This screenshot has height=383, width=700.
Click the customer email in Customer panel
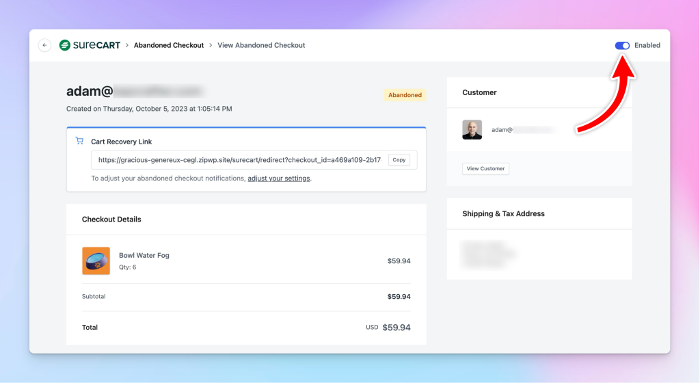tap(522, 129)
